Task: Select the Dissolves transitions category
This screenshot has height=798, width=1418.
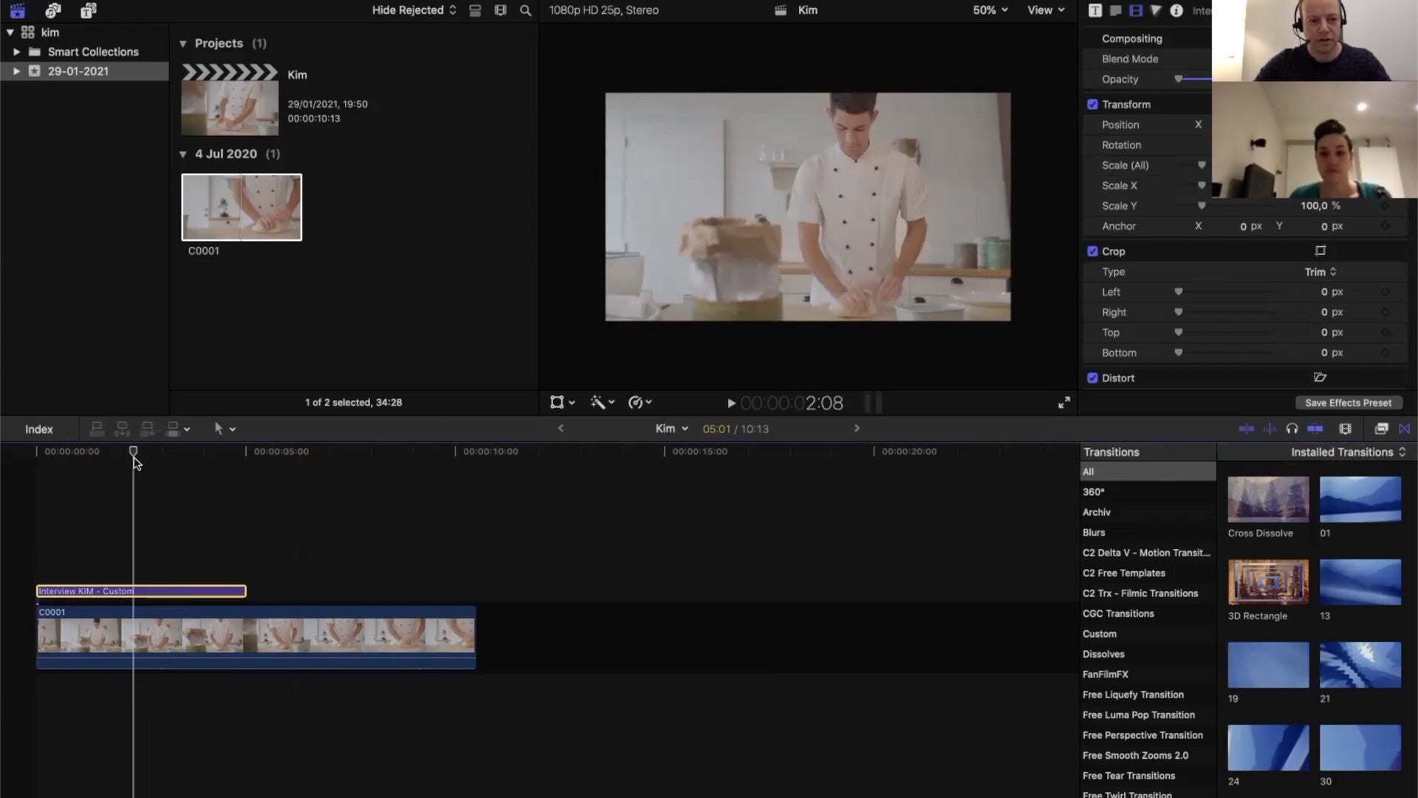Action: (1103, 654)
